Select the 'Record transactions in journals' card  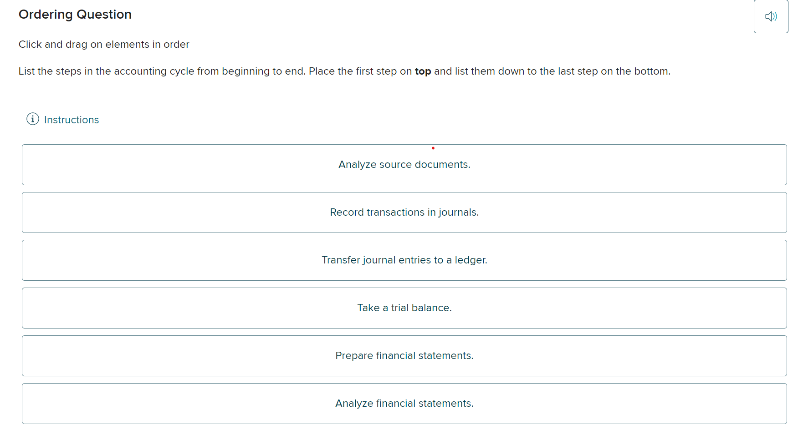coord(404,212)
